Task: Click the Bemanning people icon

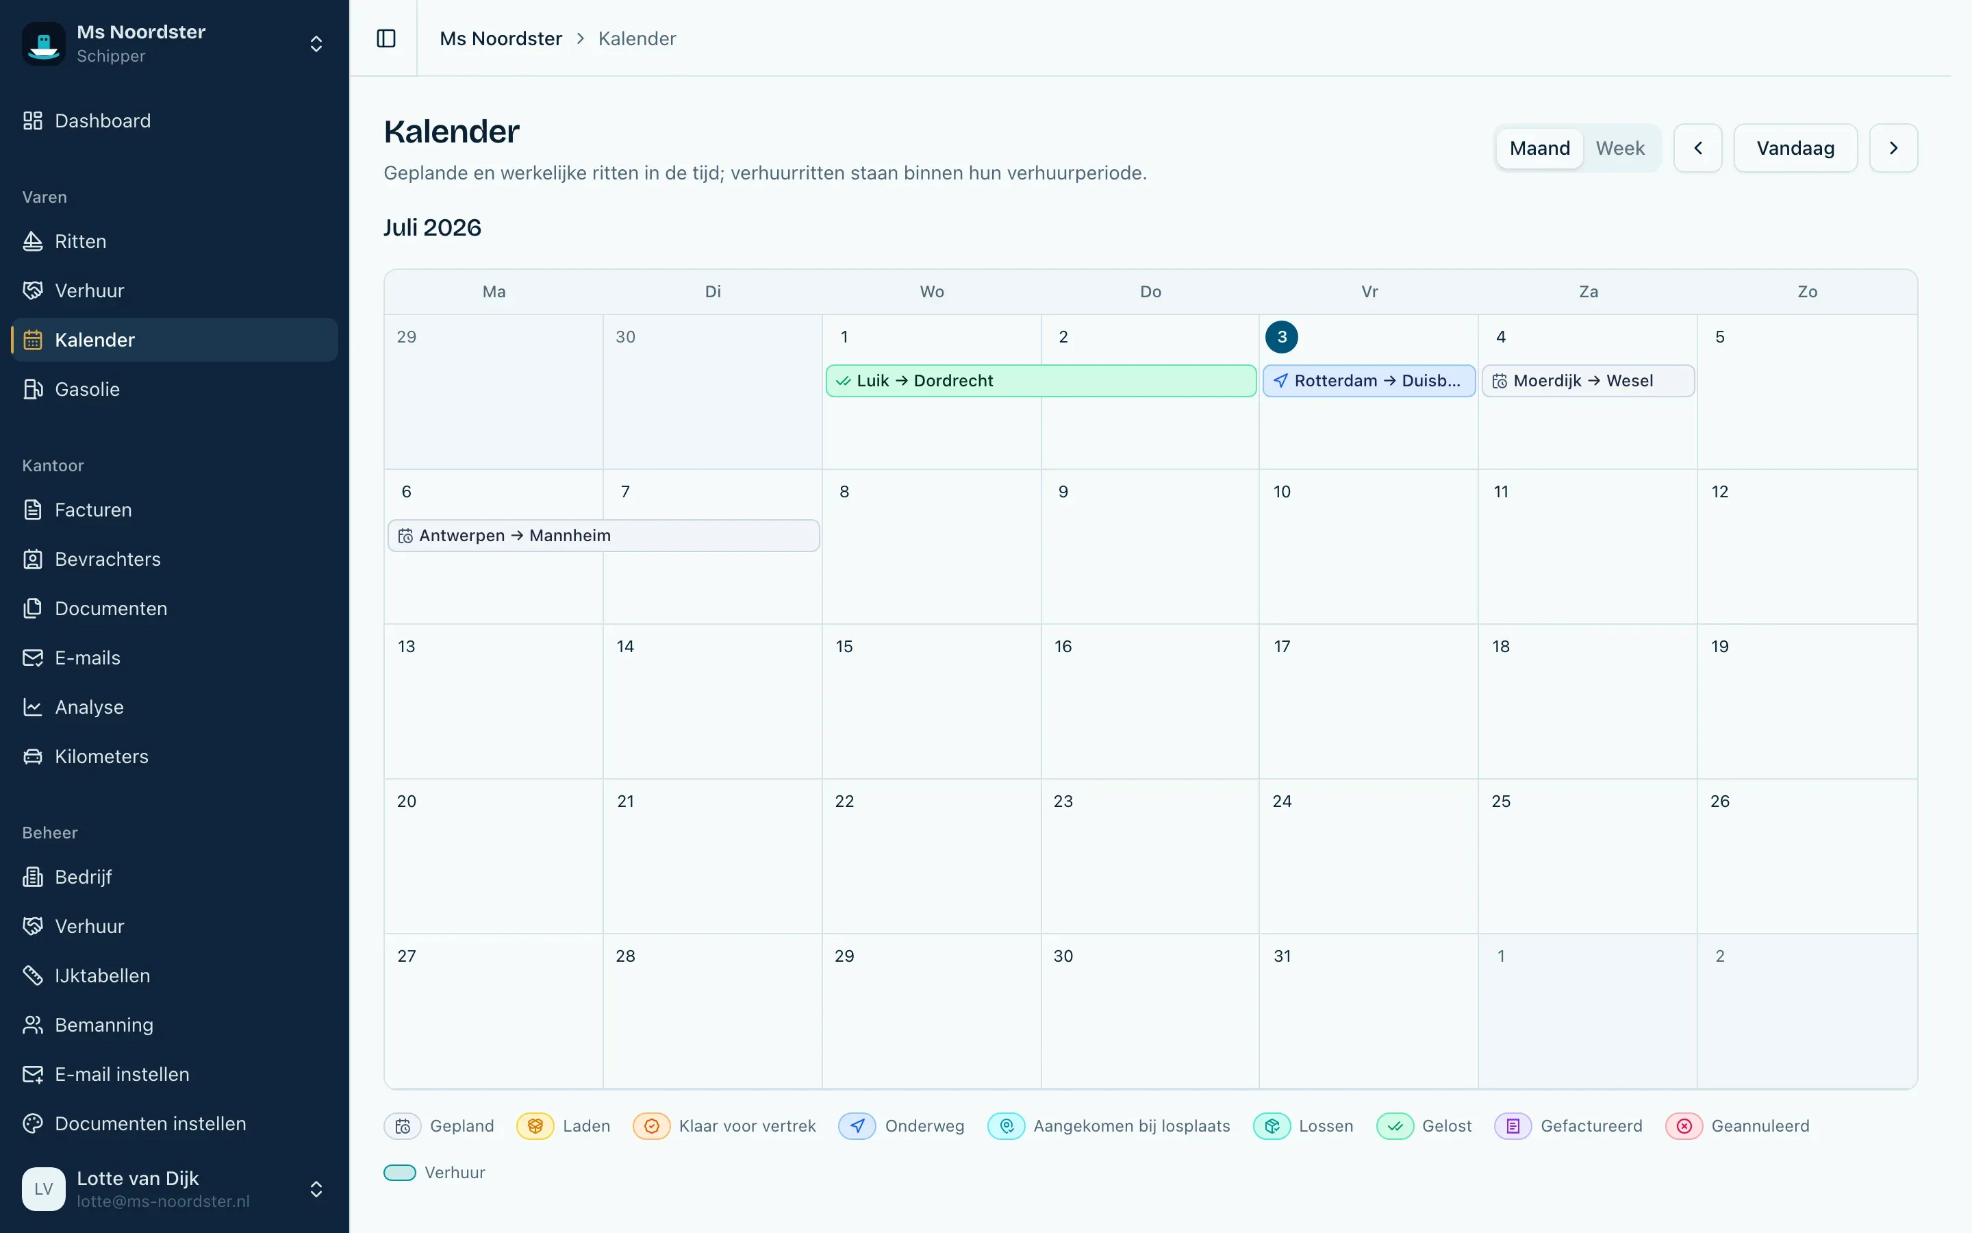Action: pyautogui.click(x=33, y=1025)
